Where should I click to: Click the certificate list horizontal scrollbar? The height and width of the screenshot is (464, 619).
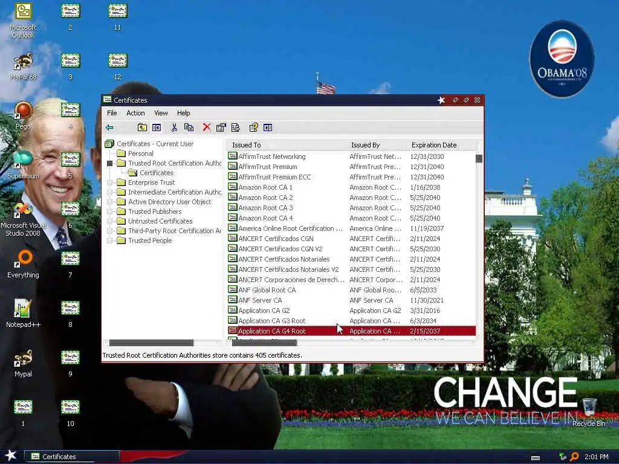tap(265, 343)
